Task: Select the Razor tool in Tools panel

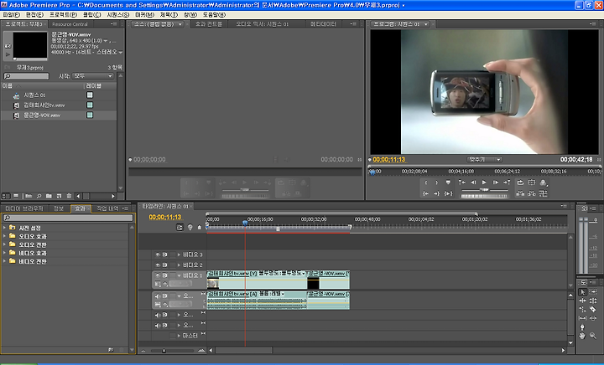Action: coord(593,309)
